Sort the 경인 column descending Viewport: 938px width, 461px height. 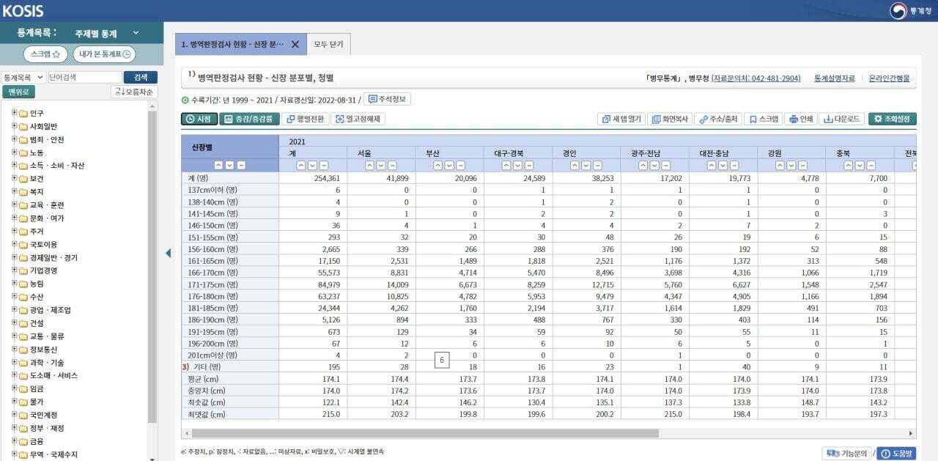(586, 166)
